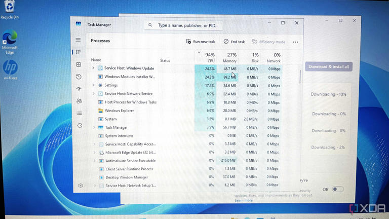Click the Service Host: Windows Update process icon
The image size is (389, 219).
[x=100, y=68]
